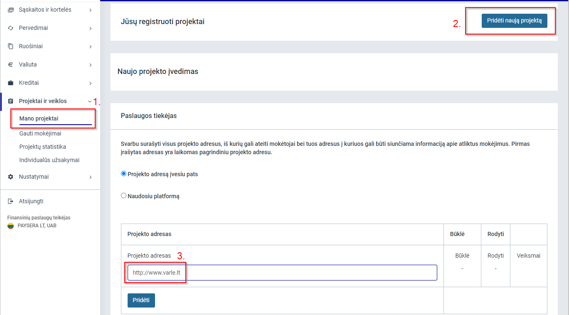Expand the Sąskaitos ir kortelės chevron
Image resolution: width=569 pixels, height=315 pixels.
pyautogui.click(x=91, y=10)
